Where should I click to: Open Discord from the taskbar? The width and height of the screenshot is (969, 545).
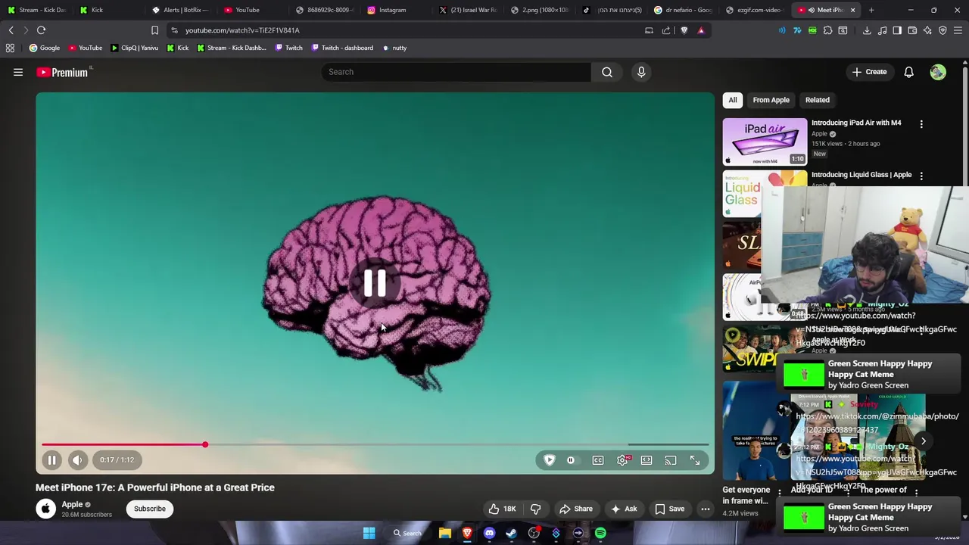489,533
